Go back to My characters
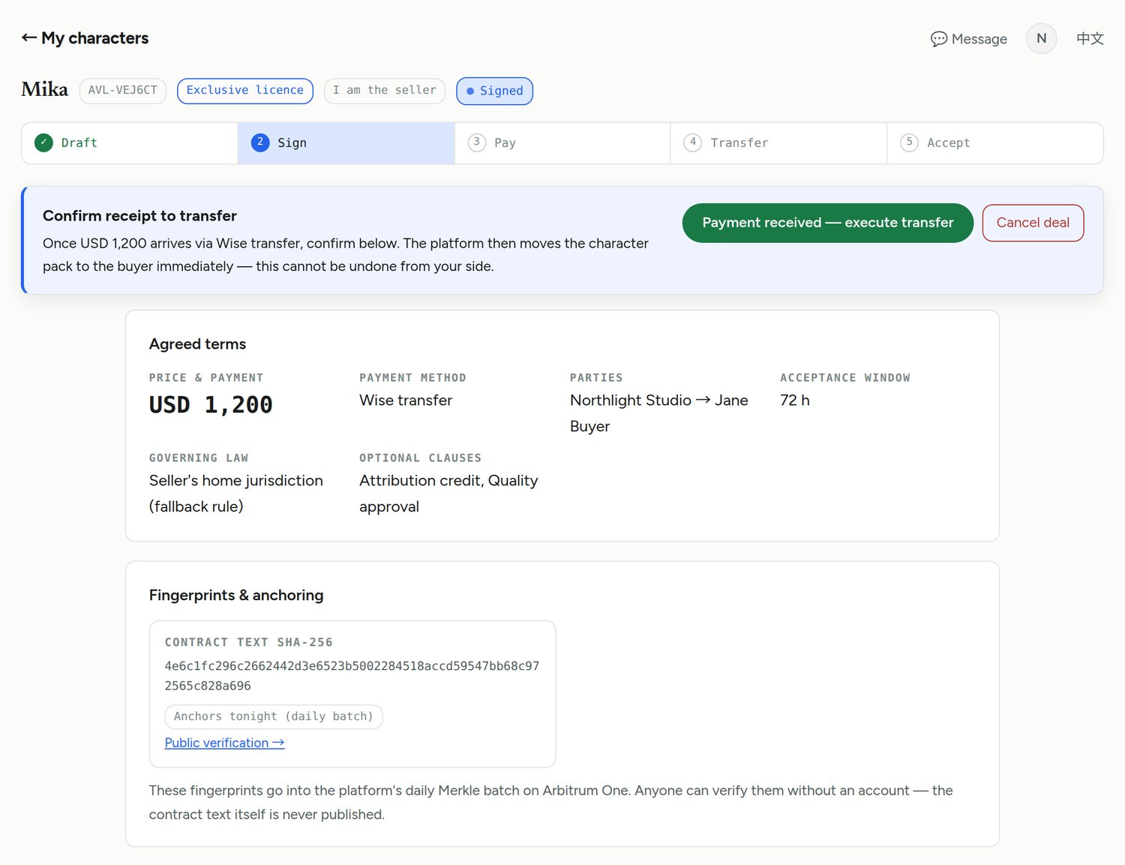 85,38
